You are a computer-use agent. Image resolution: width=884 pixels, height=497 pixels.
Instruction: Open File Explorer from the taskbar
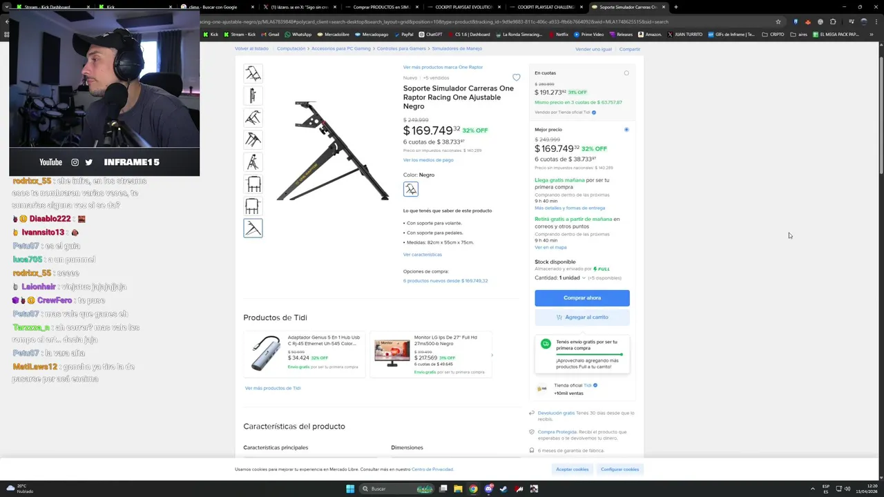[458, 489]
